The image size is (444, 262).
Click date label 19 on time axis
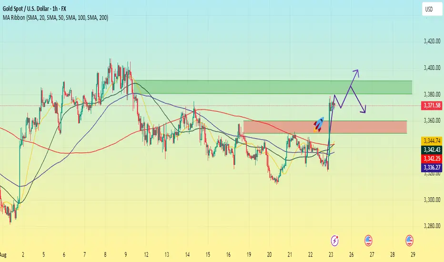[x=249, y=255]
